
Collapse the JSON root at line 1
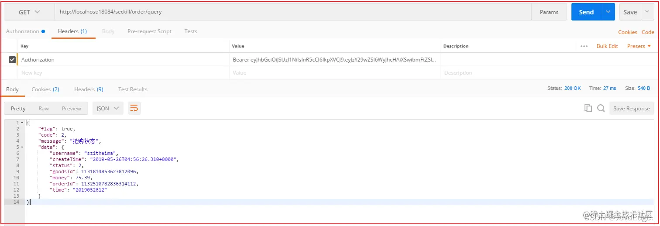point(22,123)
